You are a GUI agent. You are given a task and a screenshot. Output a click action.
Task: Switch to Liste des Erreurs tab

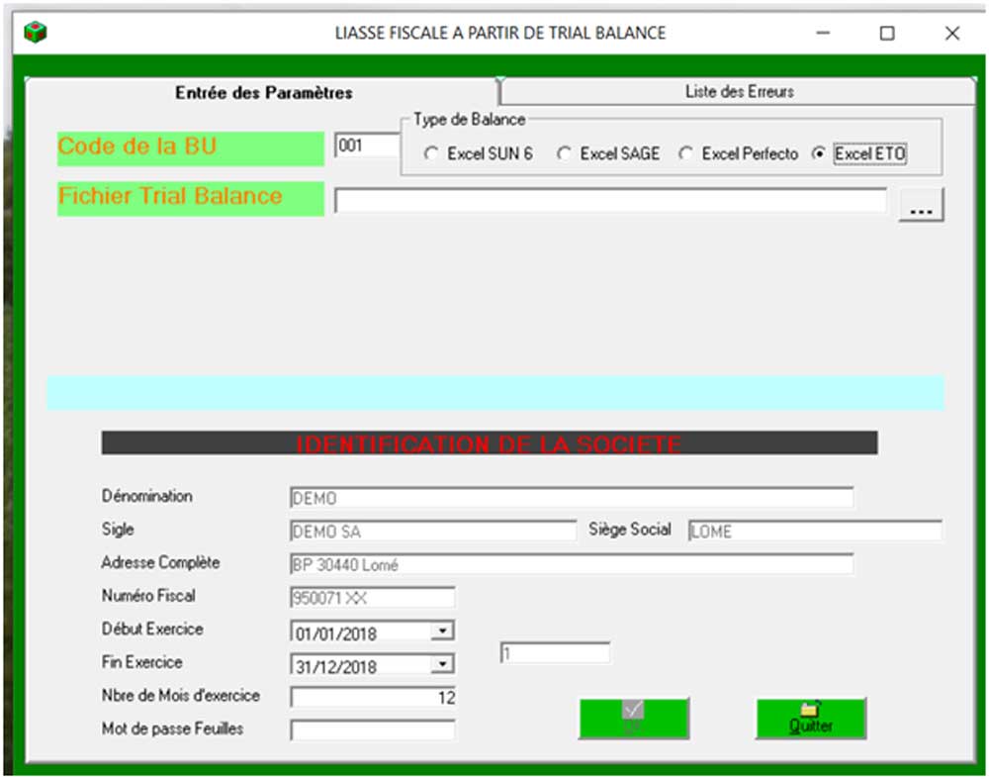point(739,92)
